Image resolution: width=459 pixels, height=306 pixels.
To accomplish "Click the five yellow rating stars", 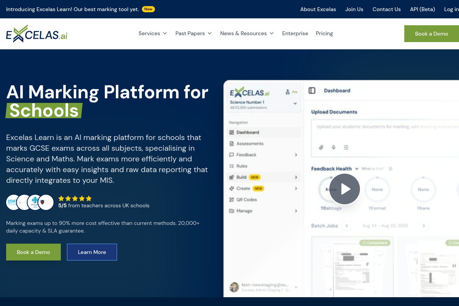I will click(75, 199).
